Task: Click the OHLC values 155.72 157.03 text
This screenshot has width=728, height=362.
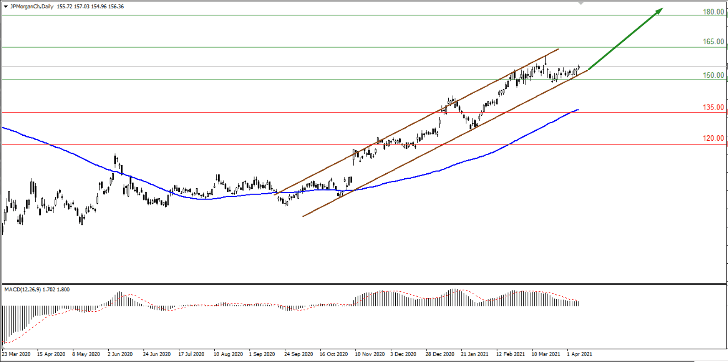Action: [x=73, y=7]
